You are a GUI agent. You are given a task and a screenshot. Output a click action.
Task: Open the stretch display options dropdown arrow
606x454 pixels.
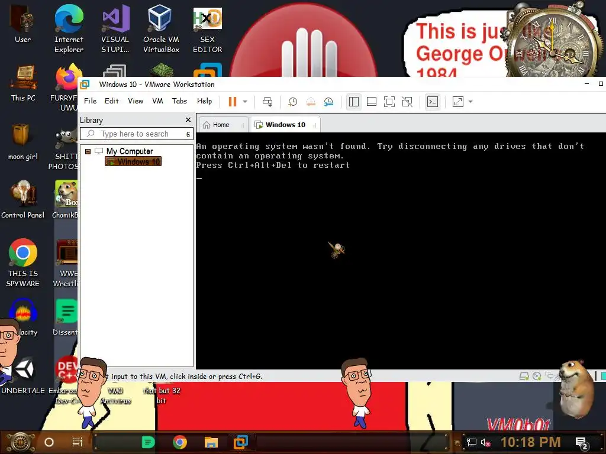(x=470, y=102)
